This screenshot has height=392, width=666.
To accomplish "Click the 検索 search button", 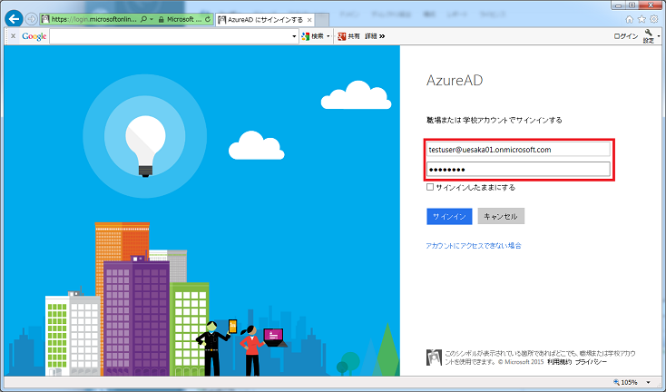I will tap(313, 36).
